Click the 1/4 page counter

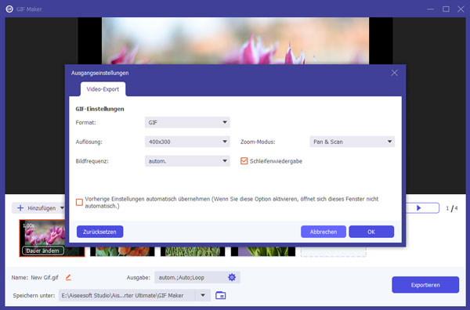tap(452, 208)
